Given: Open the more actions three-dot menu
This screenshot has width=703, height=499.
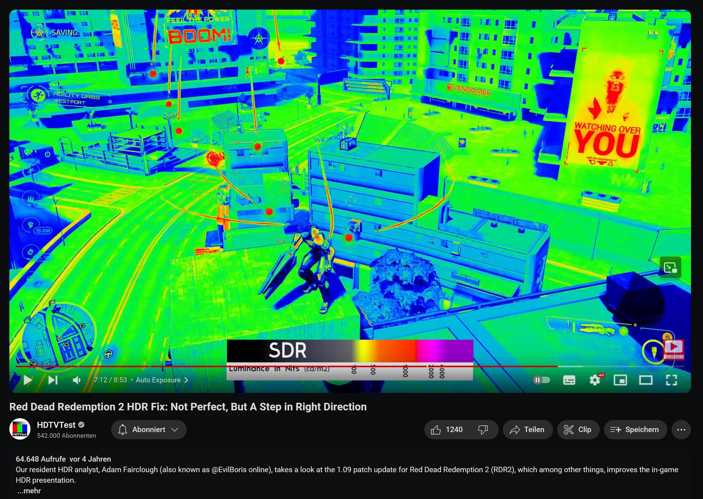Looking at the screenshot, I should [x=681, y=430].
